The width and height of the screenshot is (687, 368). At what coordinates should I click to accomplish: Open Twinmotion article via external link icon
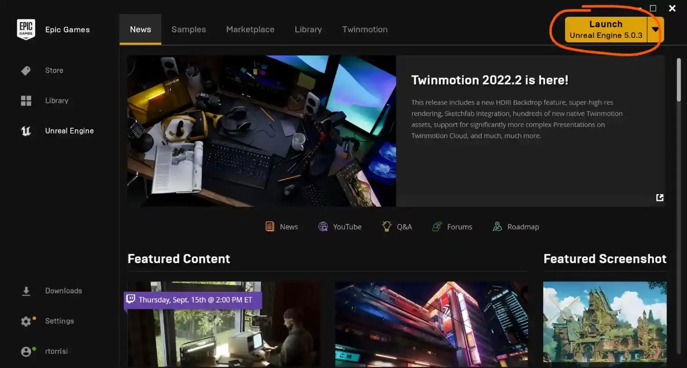(x=660, y=197)
